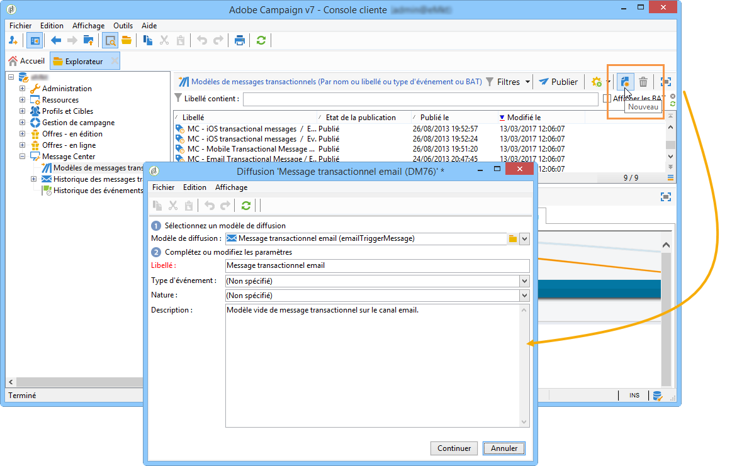Viewport: 754px width, 466px height.
Task: Open the Type d'événement dropdown
Action: pyautogui.click(x=525, y=281)
